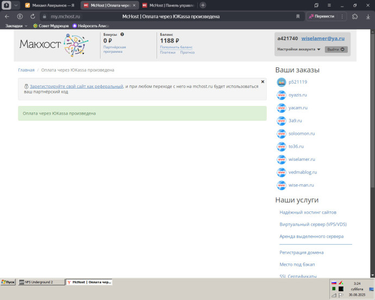The image size is (375, 300).
Task: Open the Пополнить баланс link
Action: pyautogui.click(x=176, y=47)
